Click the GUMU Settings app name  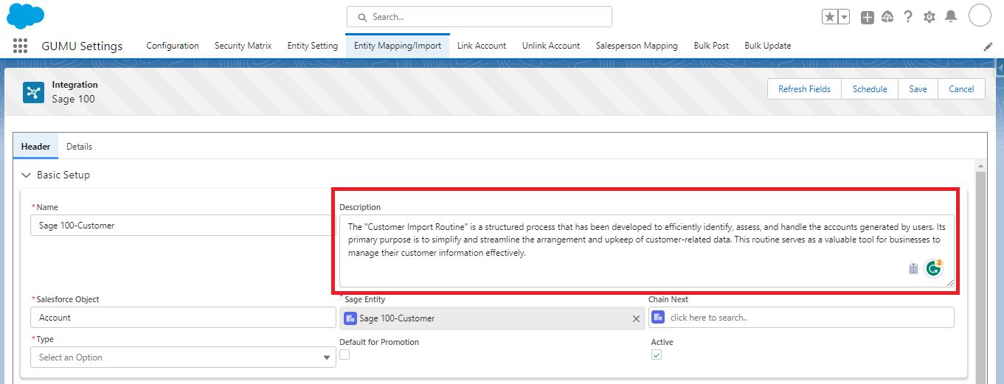(82, 46)
